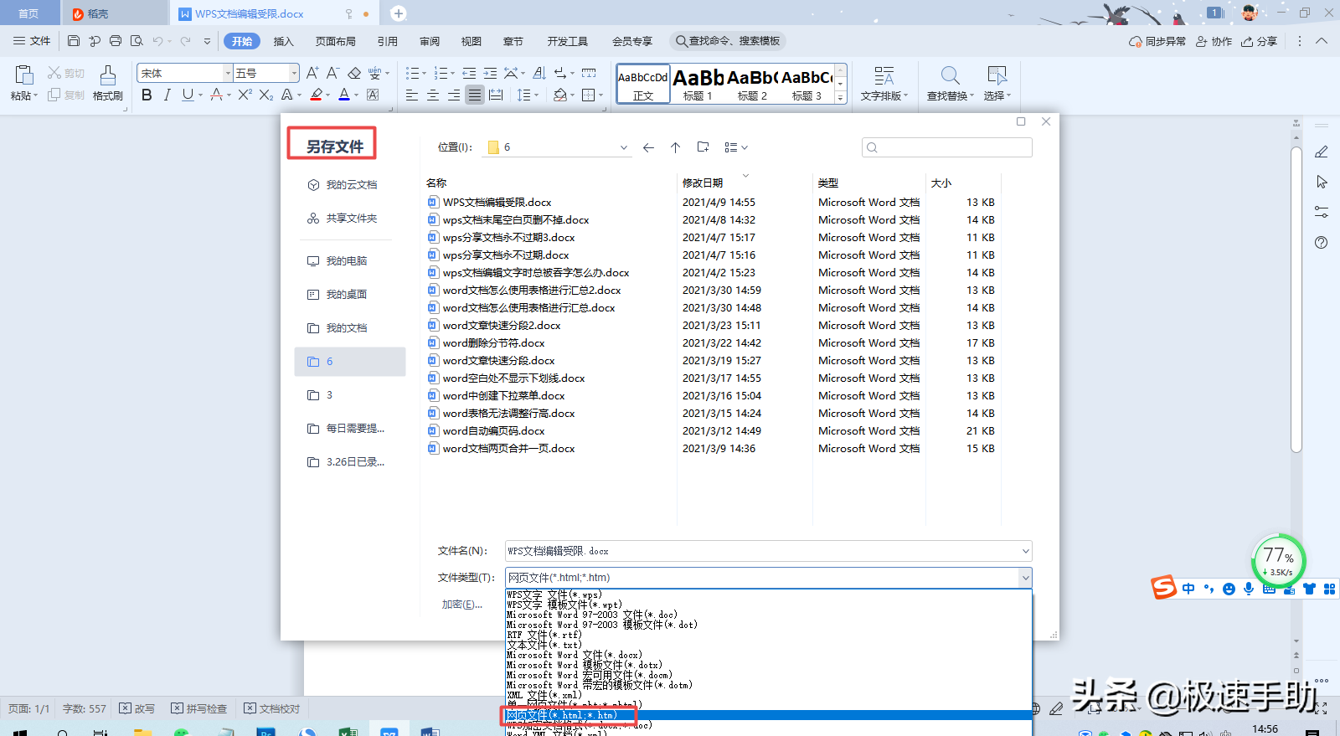Toggle Document Proofing (文档校对) in status bar
Screen dimensions: 1340x736
272,708
